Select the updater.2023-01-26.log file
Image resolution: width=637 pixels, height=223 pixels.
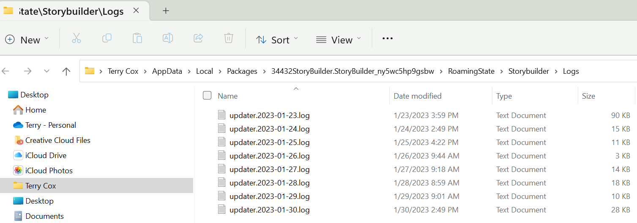tap(269, 156)
